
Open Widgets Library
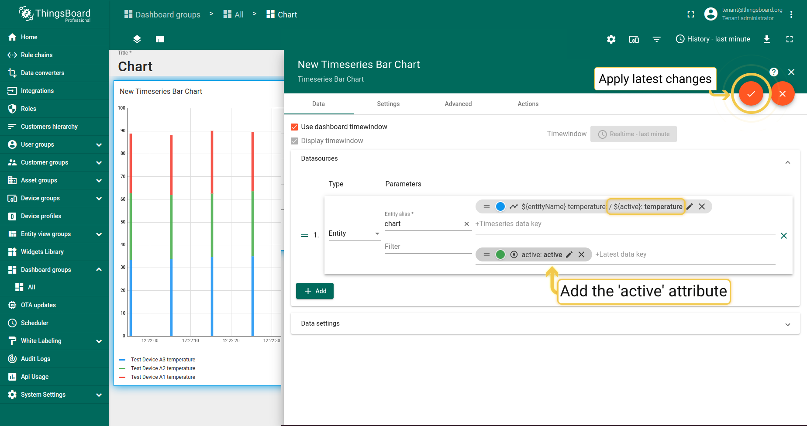55,252
